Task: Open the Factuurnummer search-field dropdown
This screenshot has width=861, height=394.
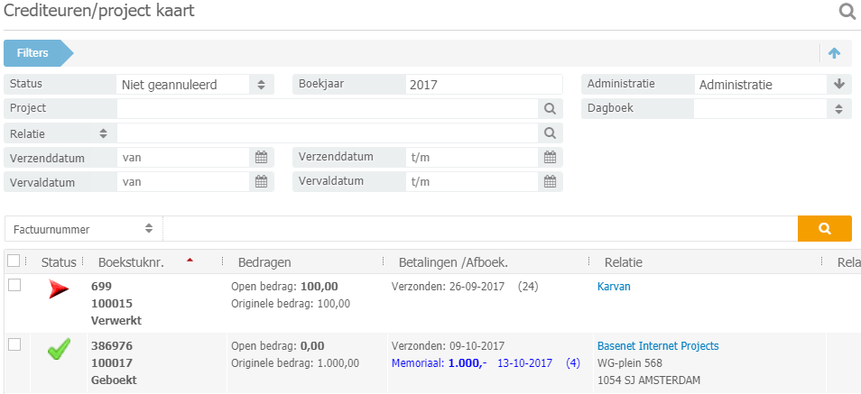Action: click(x=84, y=229)
